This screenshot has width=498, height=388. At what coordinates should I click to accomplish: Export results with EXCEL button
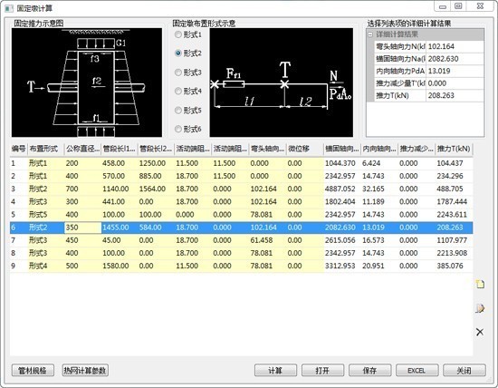[x=417, y=371]
